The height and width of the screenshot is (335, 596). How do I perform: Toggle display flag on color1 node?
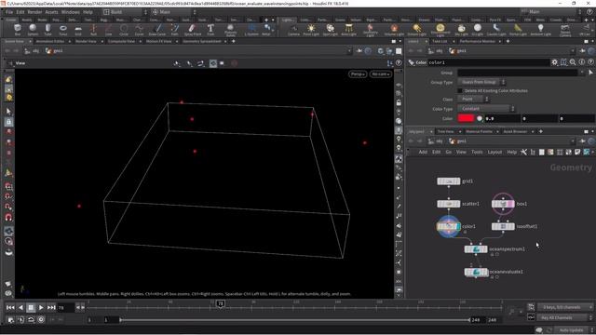(457, 226)
